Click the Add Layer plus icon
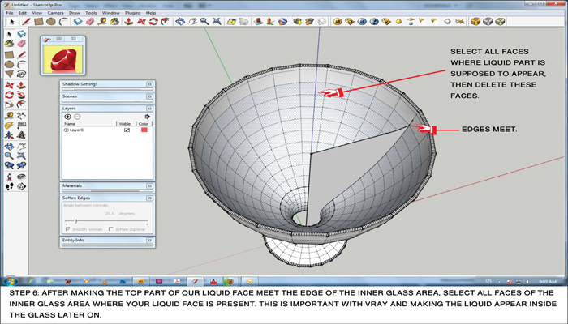This screenshot has width=568, height=324. 67,117
